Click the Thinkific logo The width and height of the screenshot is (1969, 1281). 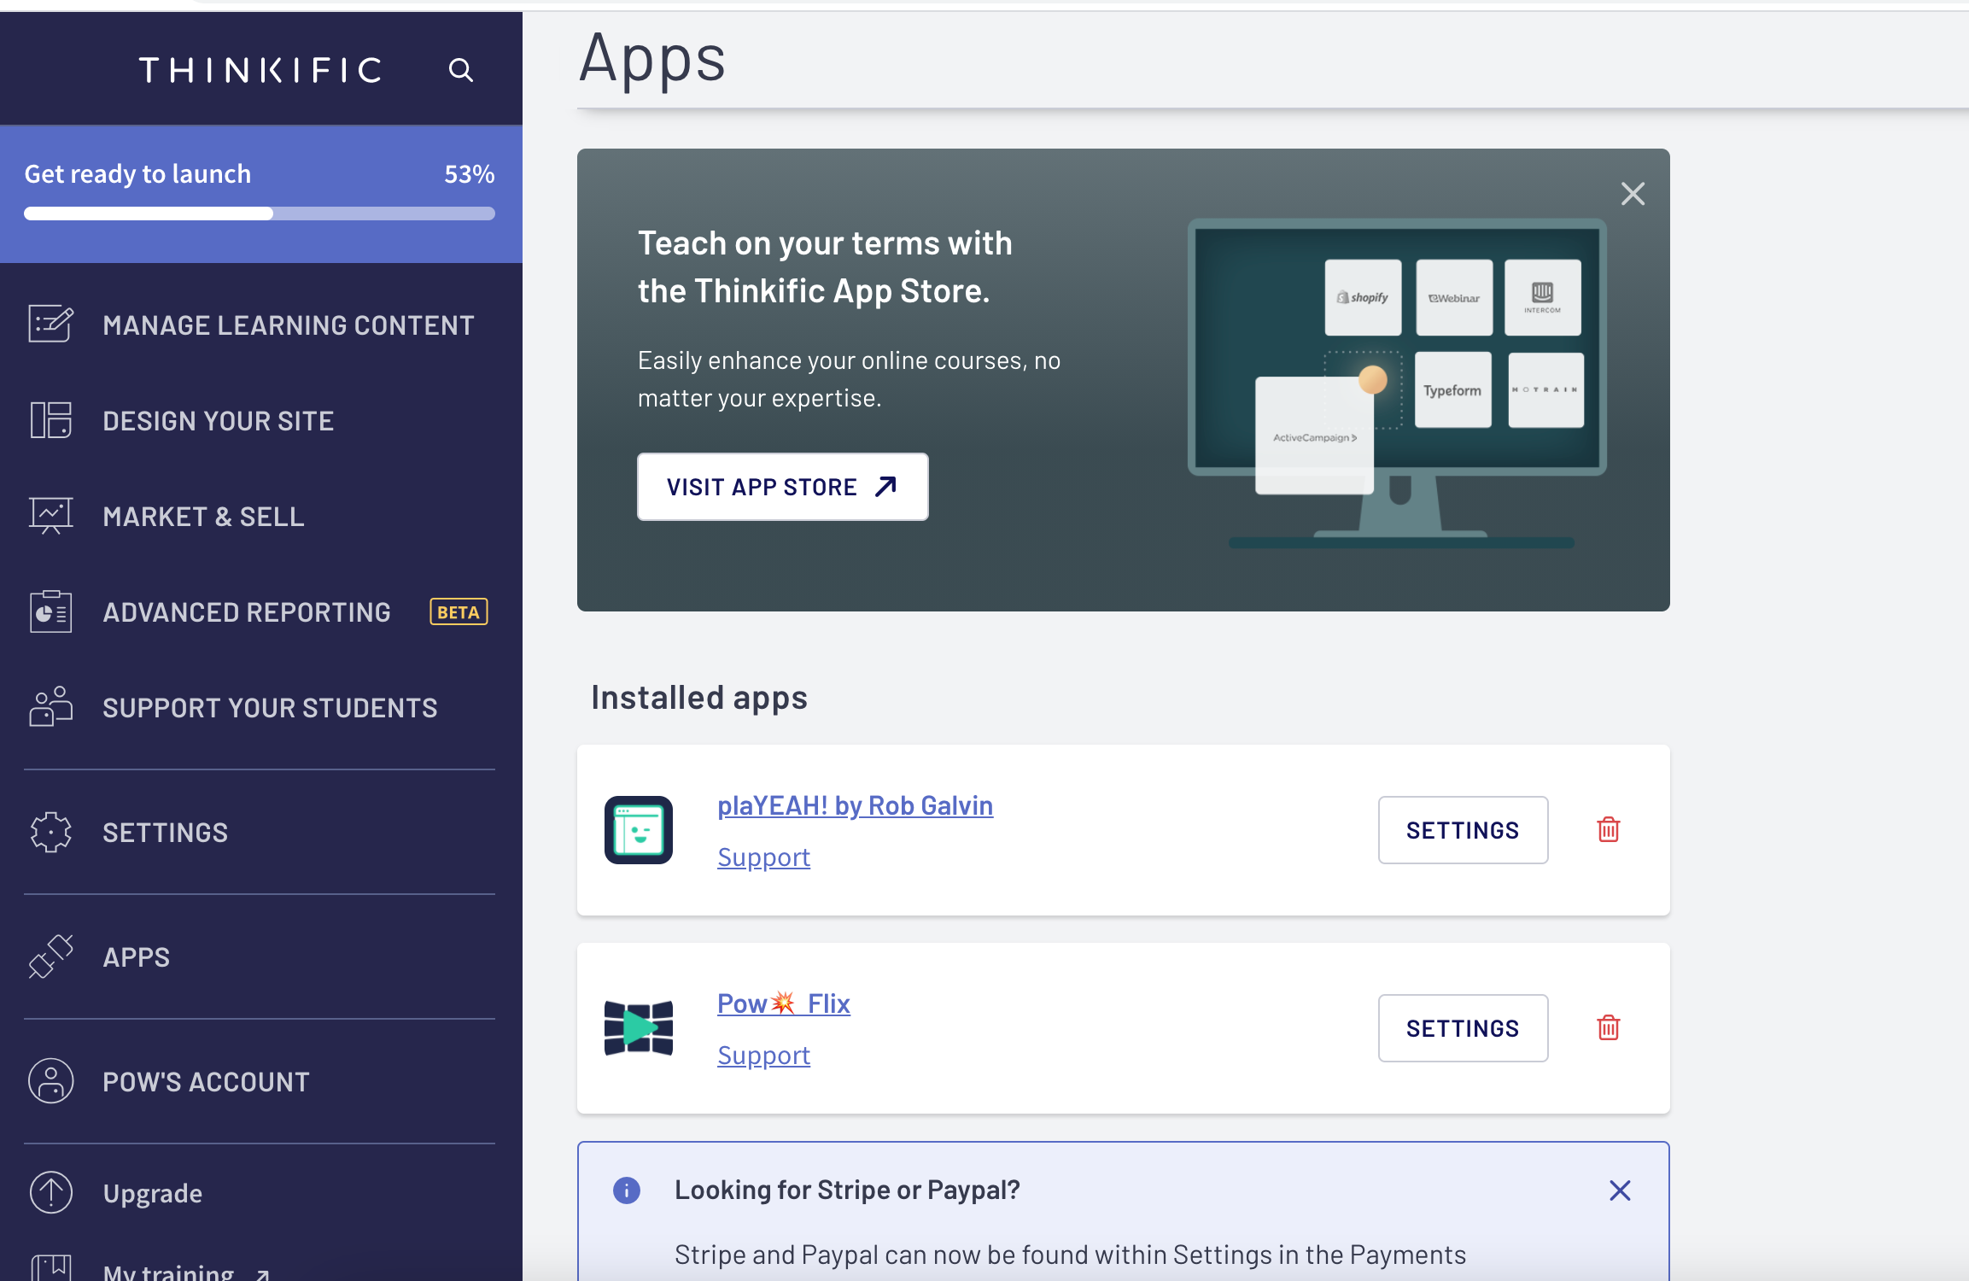click(x=260, y=69)
